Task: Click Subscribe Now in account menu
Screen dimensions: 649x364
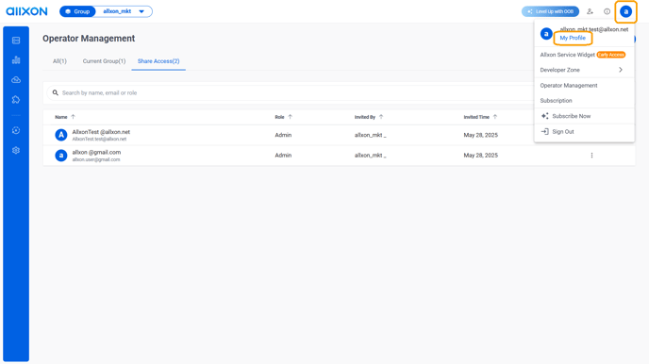Action: [x=584, y=116]
